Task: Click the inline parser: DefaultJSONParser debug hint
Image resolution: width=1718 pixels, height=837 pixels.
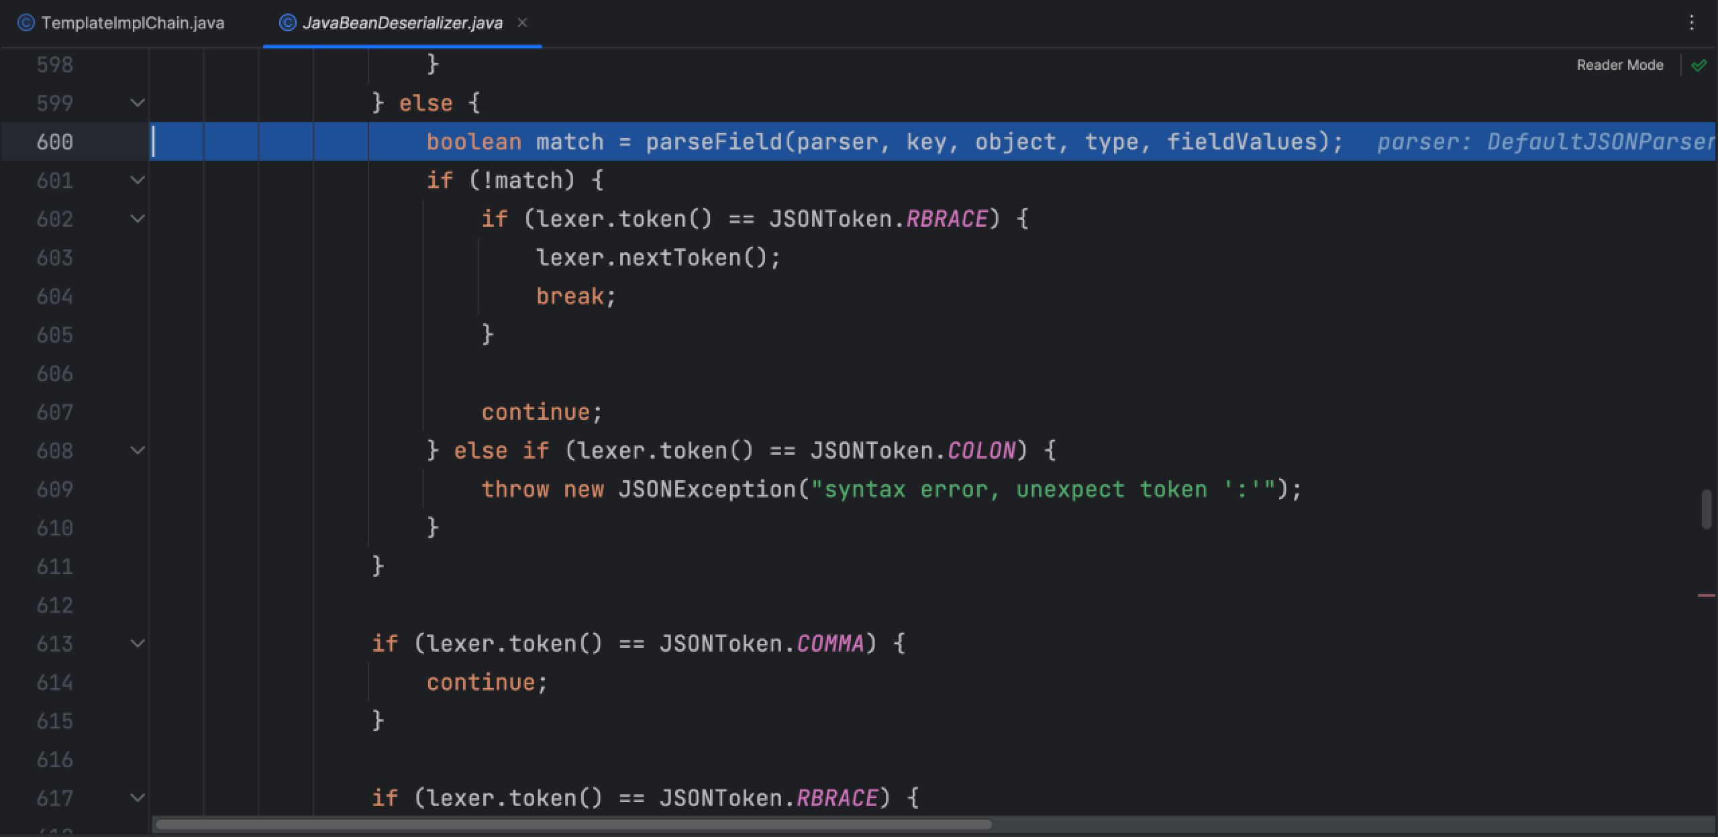Action: tap(1546, 142)
